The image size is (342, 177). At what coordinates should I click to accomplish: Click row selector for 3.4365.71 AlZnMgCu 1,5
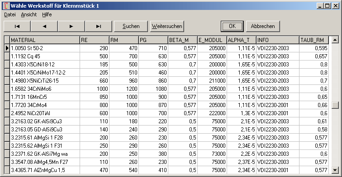(x=7, y=170)
